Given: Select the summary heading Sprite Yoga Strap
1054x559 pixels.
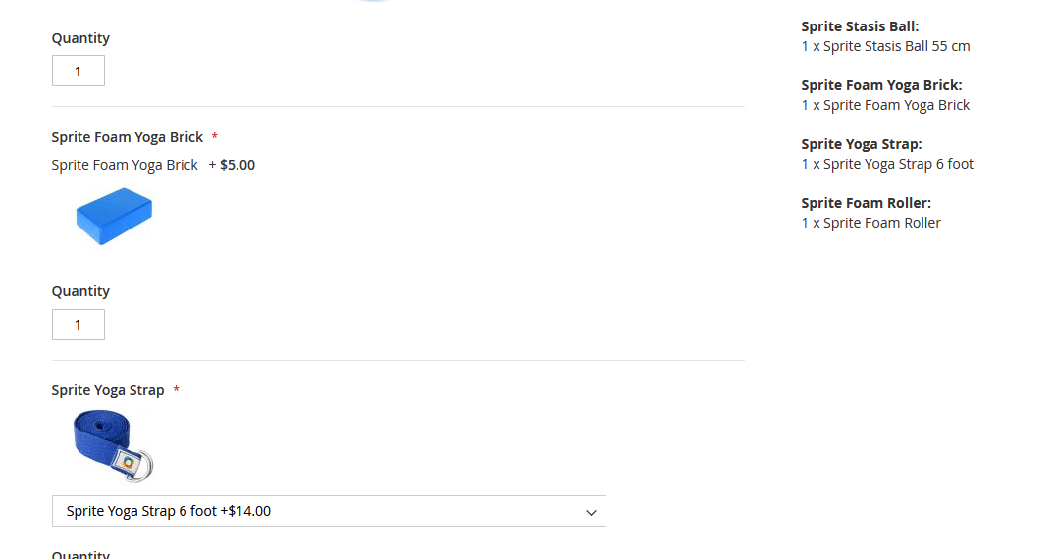Looking at the screenshot, I should (862, 144).
